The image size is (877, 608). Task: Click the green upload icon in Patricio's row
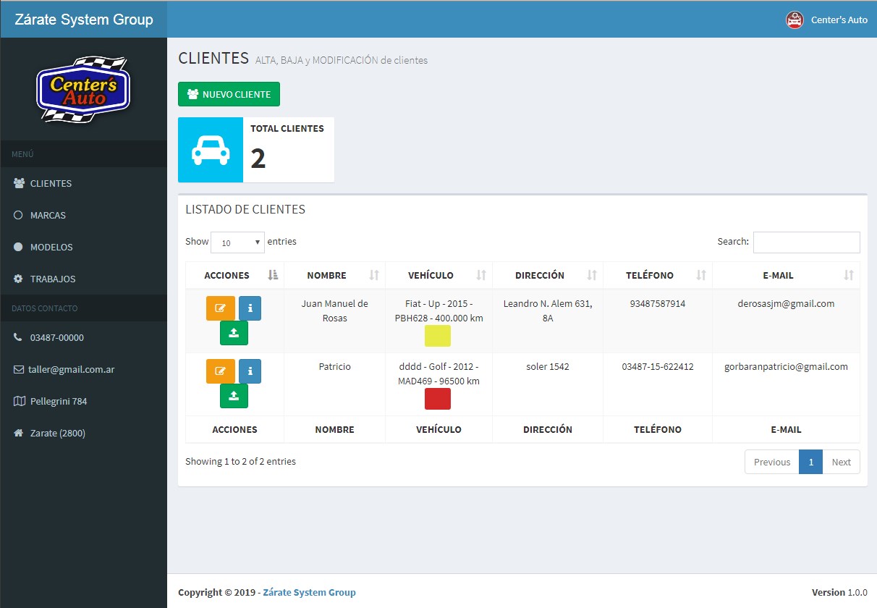pyautogui.click(x=234, y=396)
